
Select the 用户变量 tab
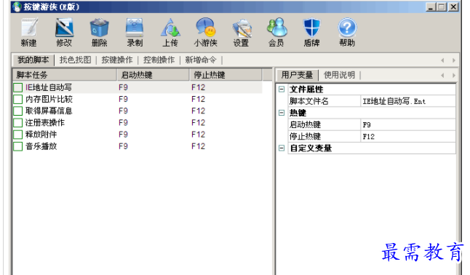[x=297, y=75]
